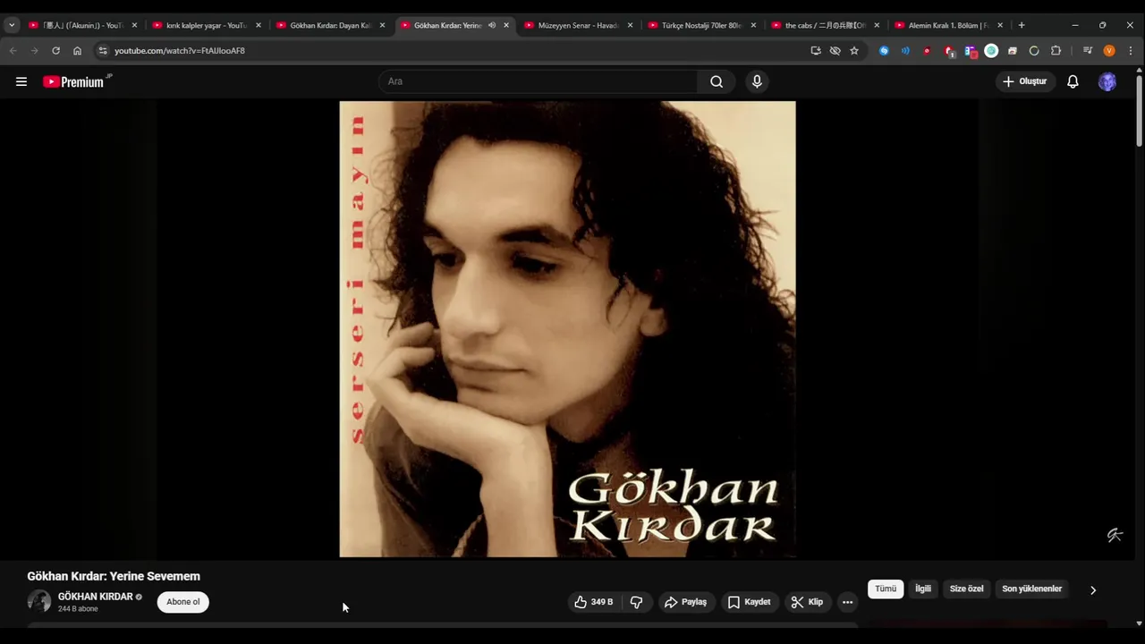Screen dimensions: 1145x644
Task: Click Klip clip button
Action: (x=807, y=602)
